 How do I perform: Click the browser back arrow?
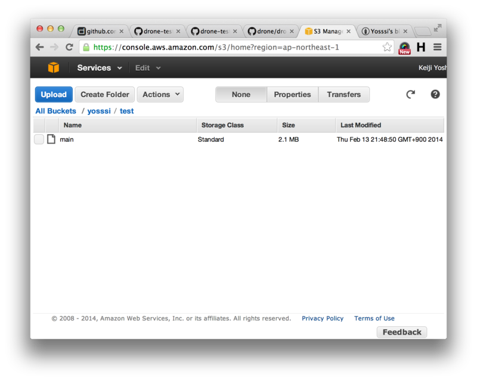point(39,47)
